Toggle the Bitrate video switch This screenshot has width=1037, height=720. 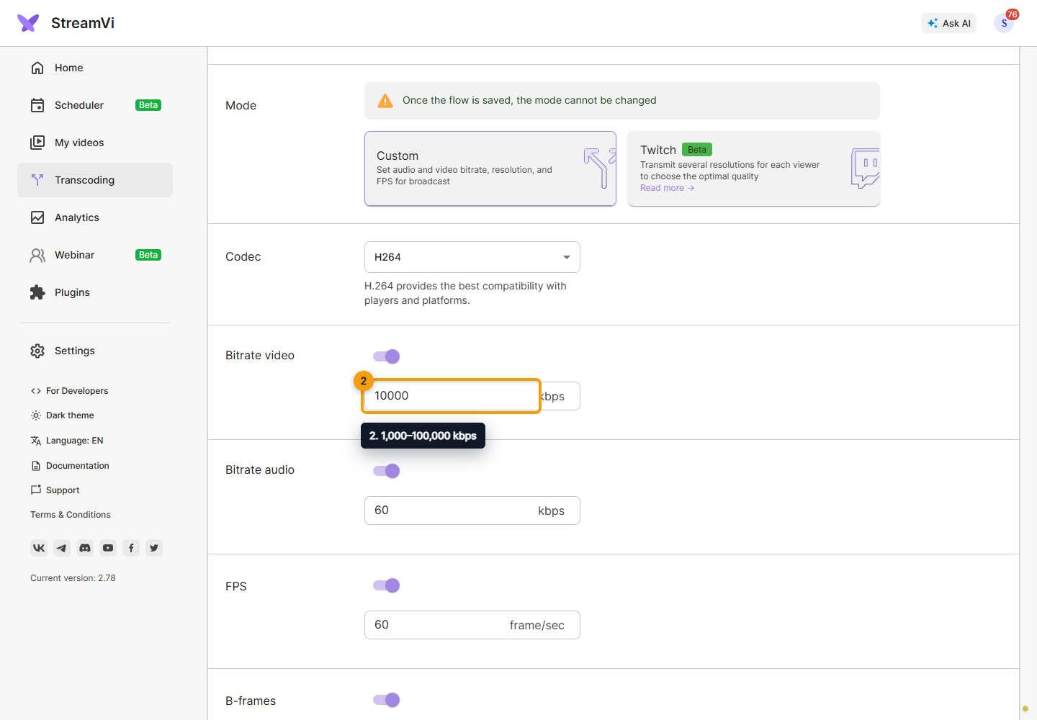tap(386, 356)
